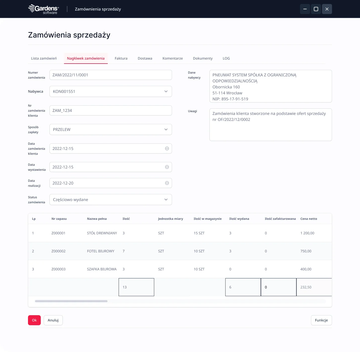Expand the Nabywca dropdown
Screen dimensions: 360x352
pyautogui.click(x=166, y=91)
